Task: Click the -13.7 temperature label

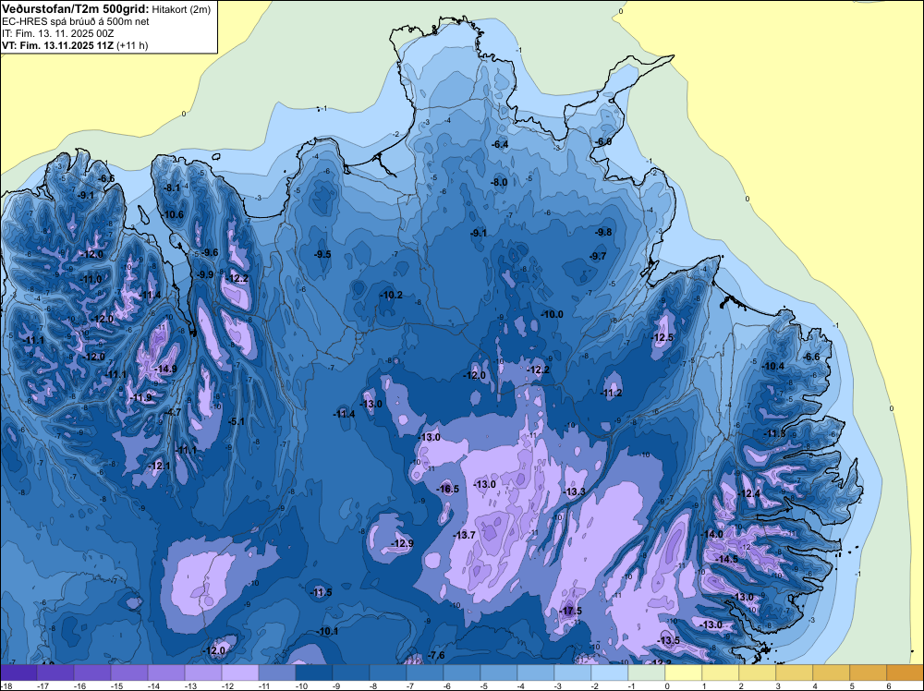Action: pos(465,535)
